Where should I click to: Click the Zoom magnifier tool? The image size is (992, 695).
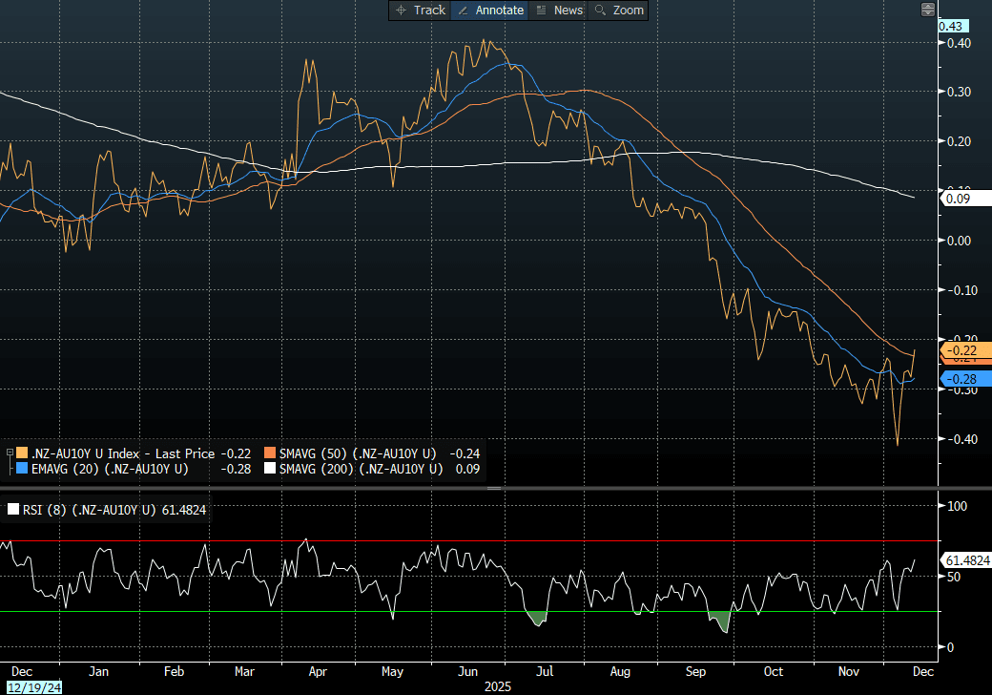click(x=618, y=10)
